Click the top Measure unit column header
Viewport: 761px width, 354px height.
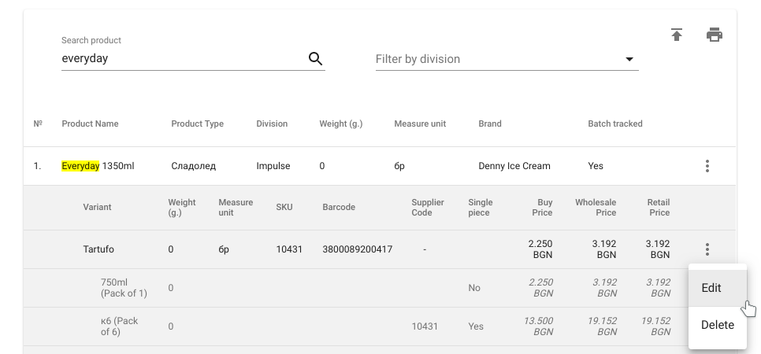point(420,124)
